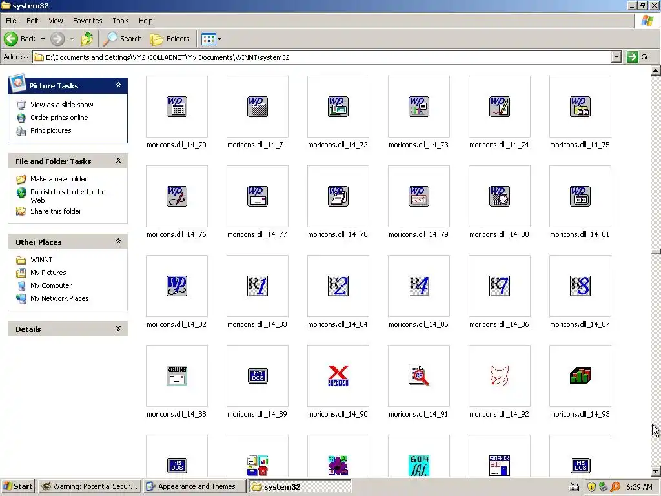This screenshot has width=661, height=496.
Task: Select thumbnail moricons.dll_14_72
Action: (338, 107)
